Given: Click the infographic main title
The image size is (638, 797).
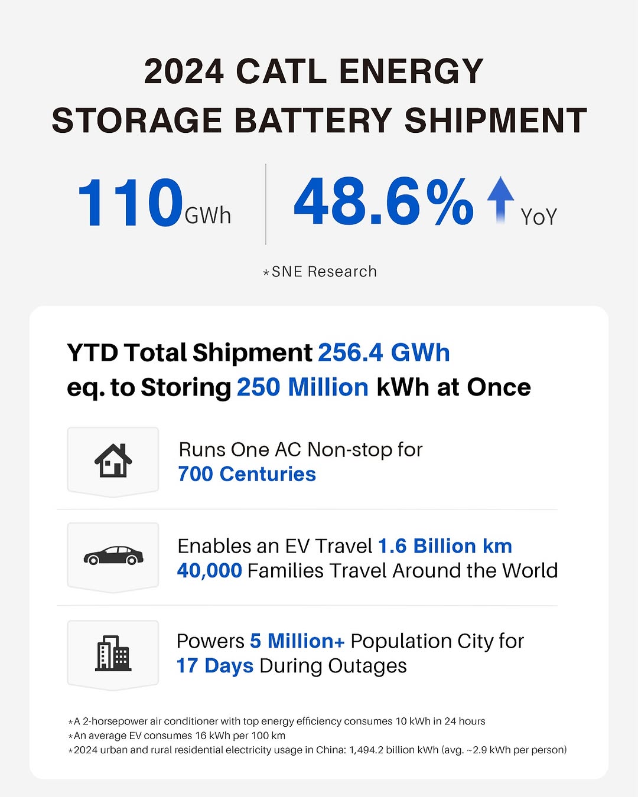Looking at the screenshot, I should click(319, 96).
